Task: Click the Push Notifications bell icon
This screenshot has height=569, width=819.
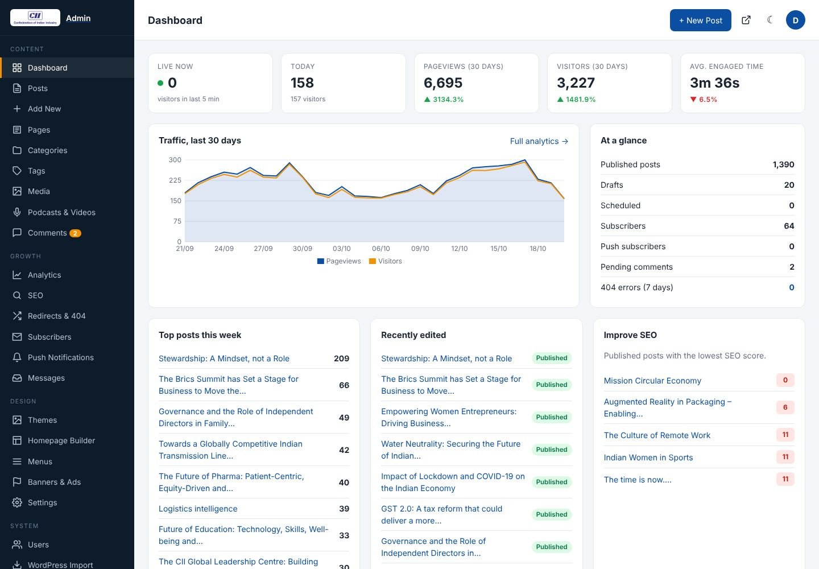Action: click(x=17, y=357)
